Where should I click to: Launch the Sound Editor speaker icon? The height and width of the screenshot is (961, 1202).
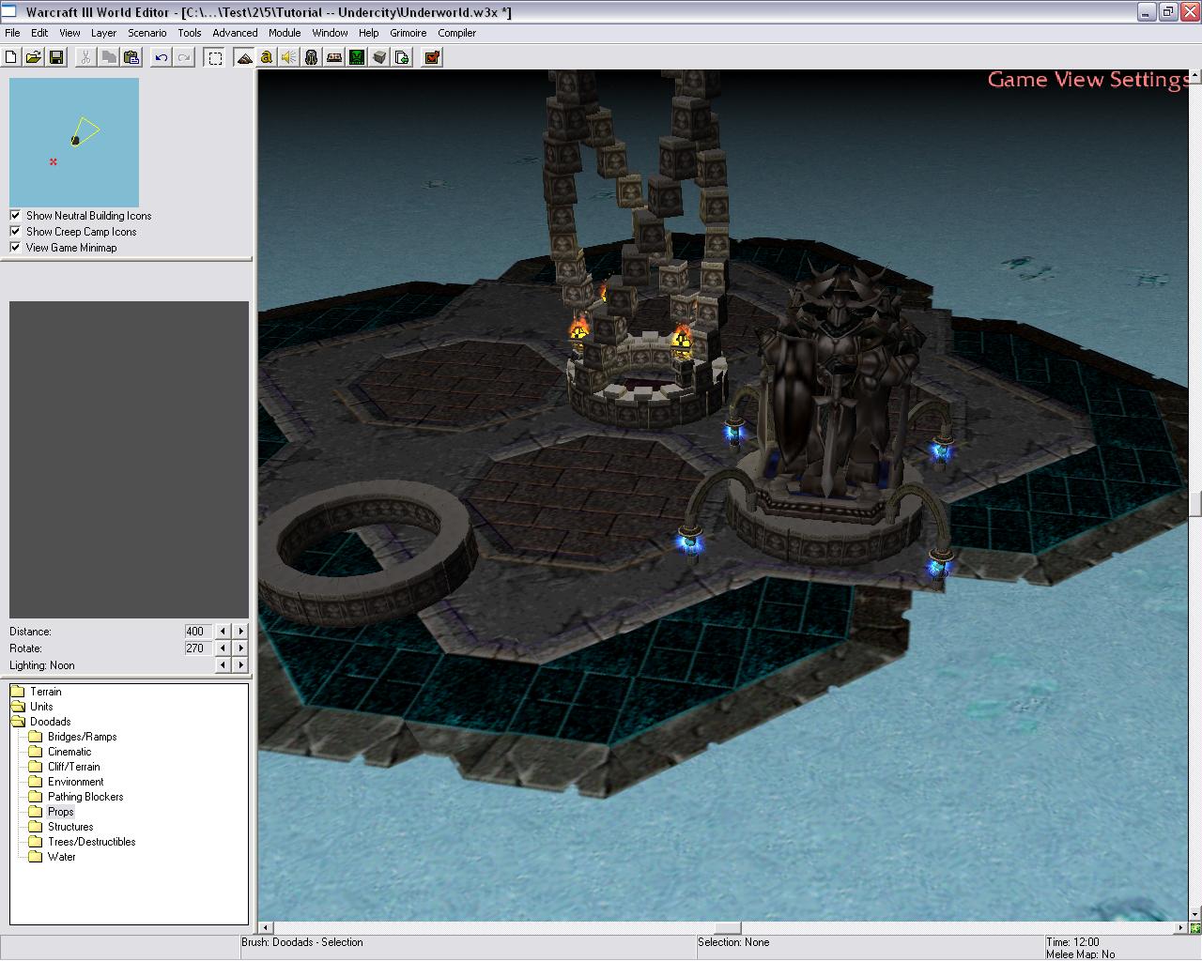coord(288,57)
